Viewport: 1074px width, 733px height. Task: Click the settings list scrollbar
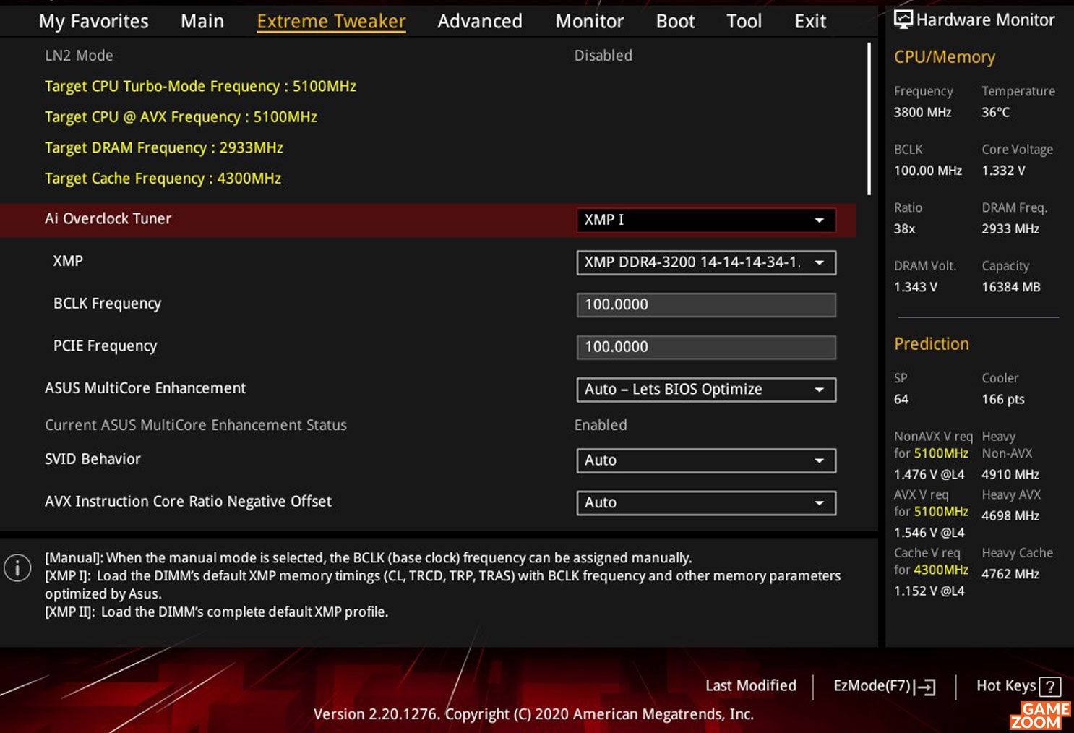pos(868,119)
